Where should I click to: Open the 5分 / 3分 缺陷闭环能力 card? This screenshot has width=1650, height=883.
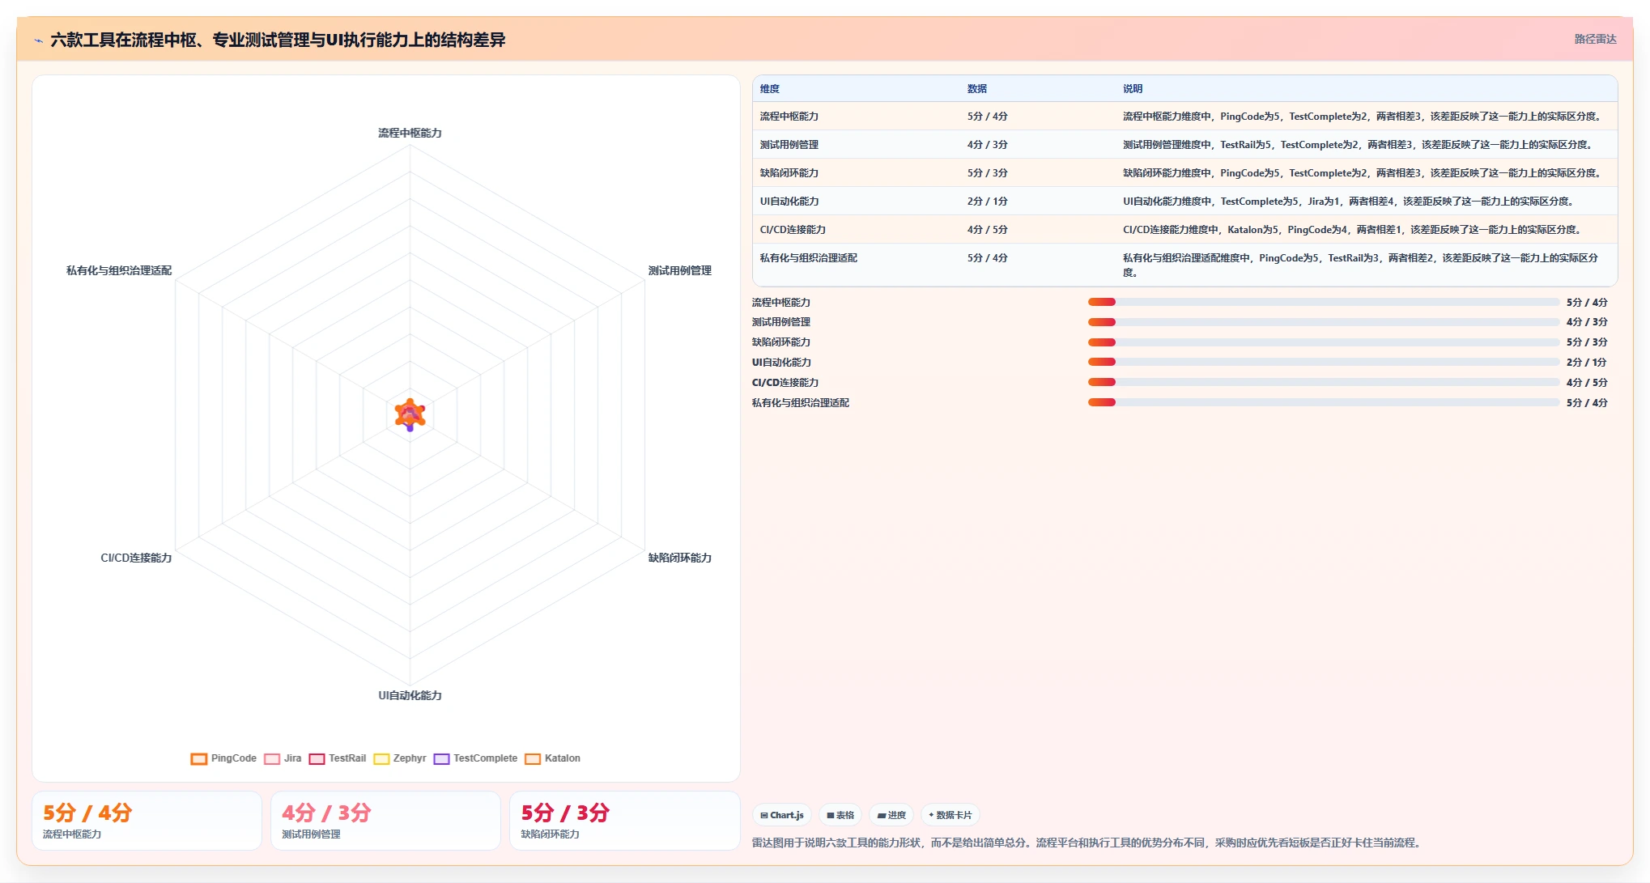(624, 821)
